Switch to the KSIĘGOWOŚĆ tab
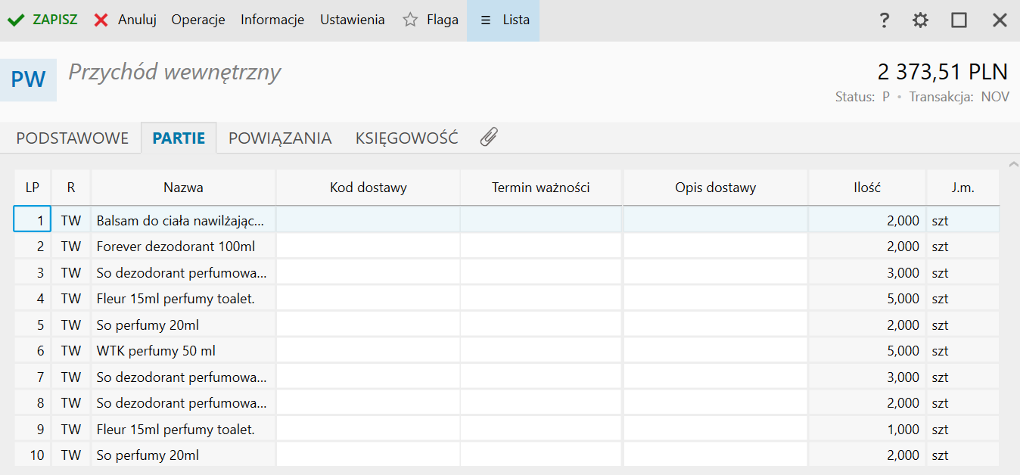1020x475 pixels. click(x=406, y=138)
